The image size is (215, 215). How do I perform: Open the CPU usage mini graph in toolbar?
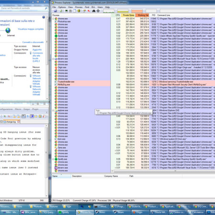(109, 11)
